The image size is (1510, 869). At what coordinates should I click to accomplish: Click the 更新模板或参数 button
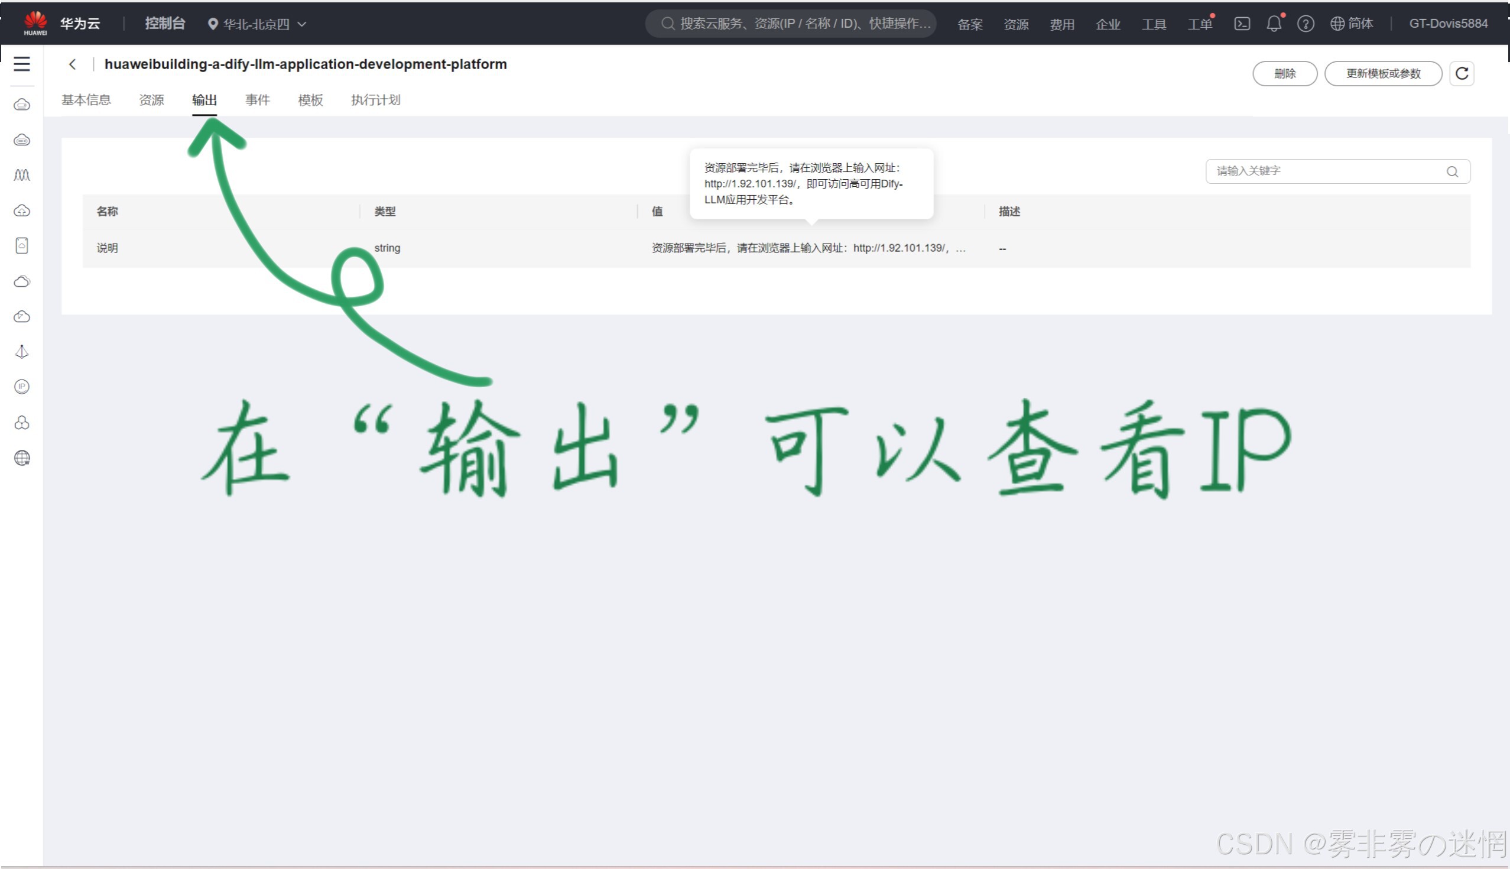pyautogui.click(x=1382, y=73)
